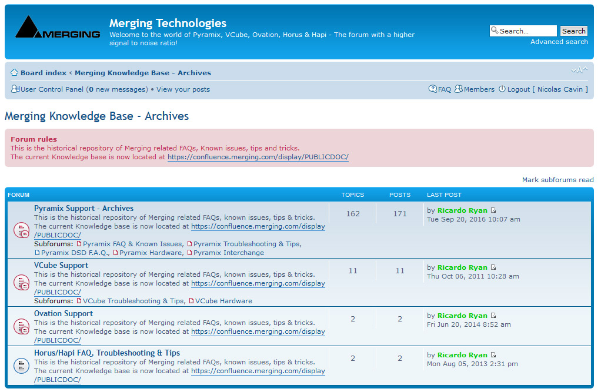Click the Pyramix DSD F.A.Q. subforum icon

(x=37, y=253)
